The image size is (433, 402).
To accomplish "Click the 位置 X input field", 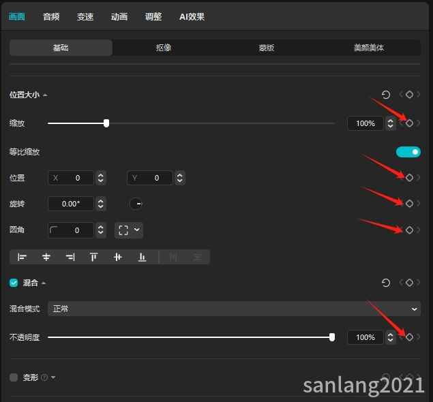I will point(71,178).
